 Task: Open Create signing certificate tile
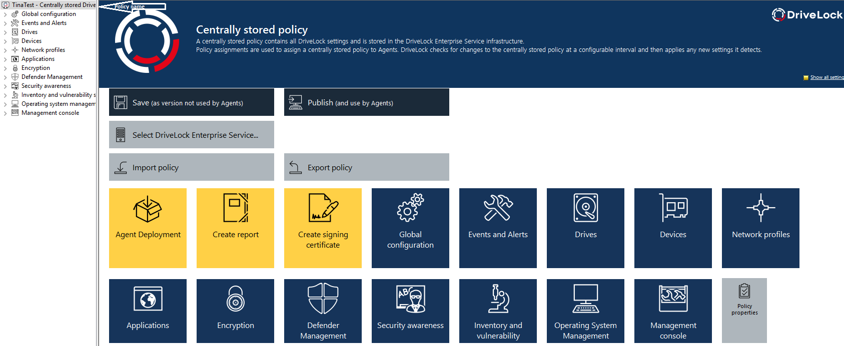pyautogui.click(x=323, y=228)
